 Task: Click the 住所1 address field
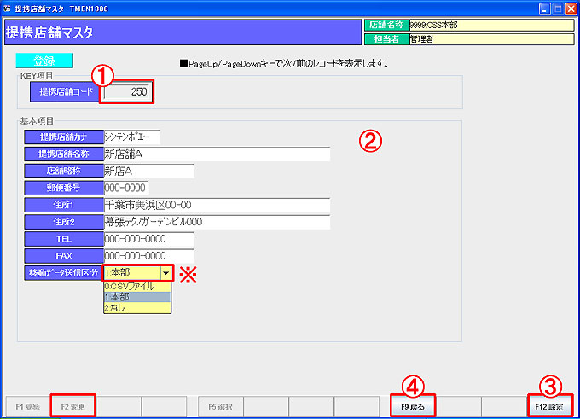click(217, 205)
